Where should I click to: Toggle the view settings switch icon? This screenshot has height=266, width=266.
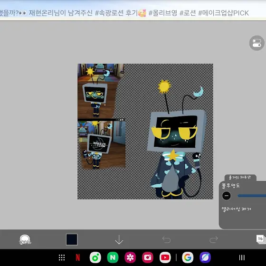pyautogui.click(x=256, y=43)
